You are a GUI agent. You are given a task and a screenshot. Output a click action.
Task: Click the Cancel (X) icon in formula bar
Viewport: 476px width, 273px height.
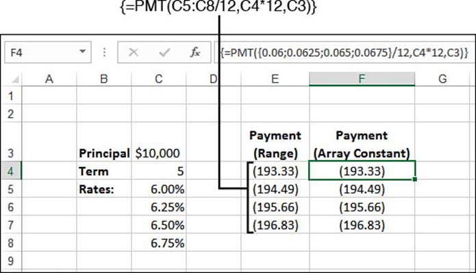[x=134, y=53]
